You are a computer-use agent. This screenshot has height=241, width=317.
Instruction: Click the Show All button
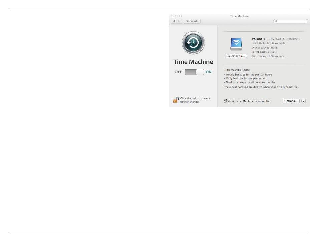point(192,21)
